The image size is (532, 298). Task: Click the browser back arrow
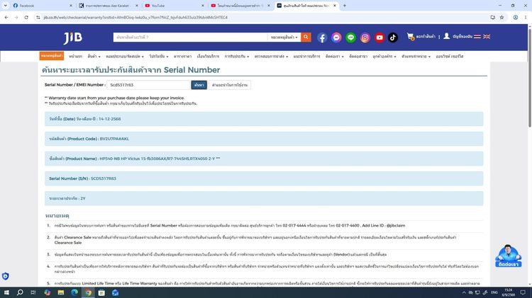click(x=6, y=17)
